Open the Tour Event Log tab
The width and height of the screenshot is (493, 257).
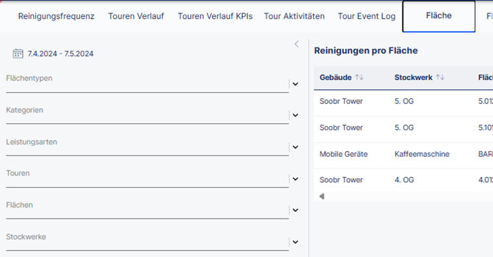click(367, 16)
